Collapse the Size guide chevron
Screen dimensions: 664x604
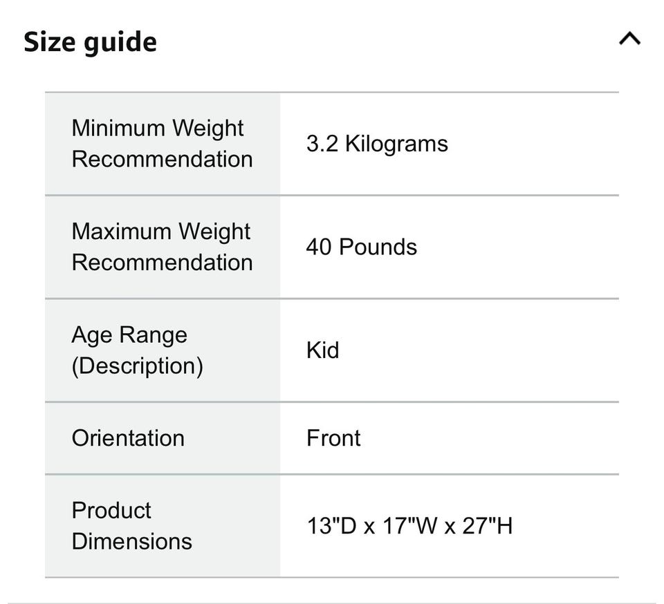629,39
